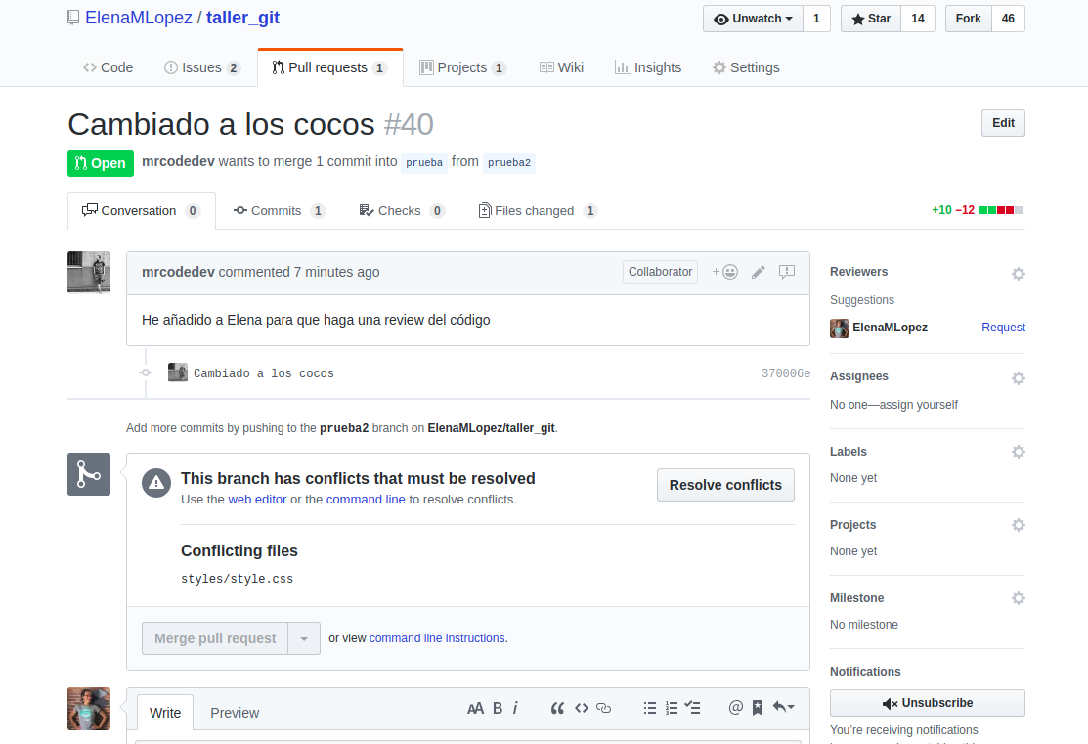Switch to the Files changed tab
1088x744 pixels.
(x=538, y=211)
